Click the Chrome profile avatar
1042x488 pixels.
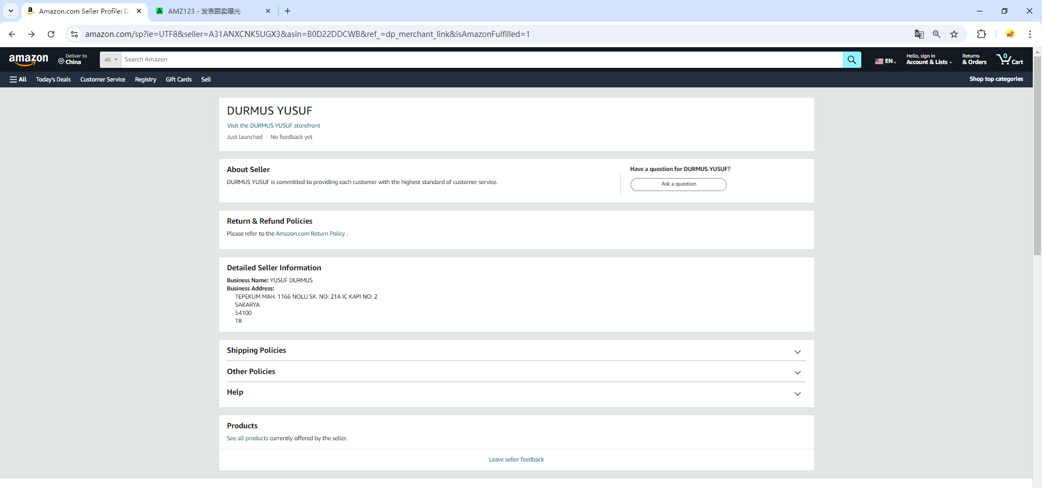tap(1010, 34)
